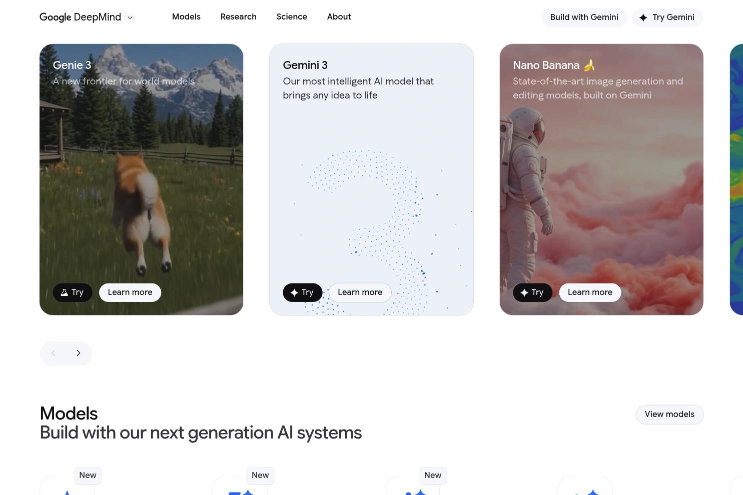Click "State-of-the-art image generation" description

(x=598, y=88)
